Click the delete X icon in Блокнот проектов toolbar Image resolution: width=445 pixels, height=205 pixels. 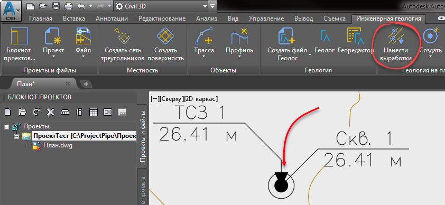(x=51, y=112)
